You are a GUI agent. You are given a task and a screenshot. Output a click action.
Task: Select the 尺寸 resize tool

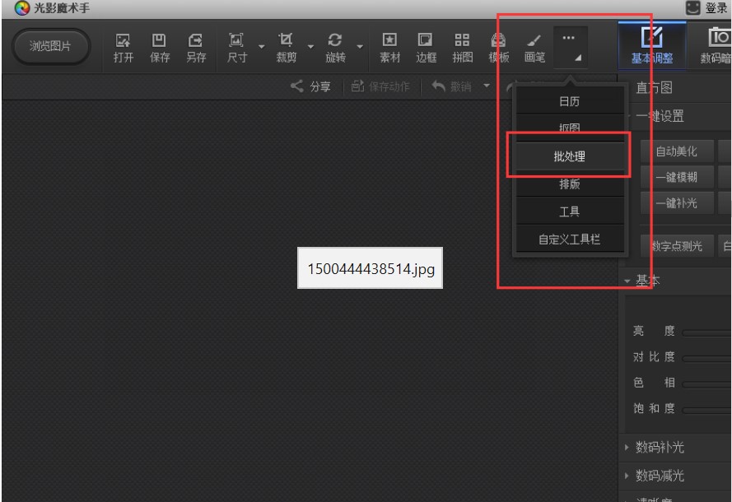tap(236, 48)
